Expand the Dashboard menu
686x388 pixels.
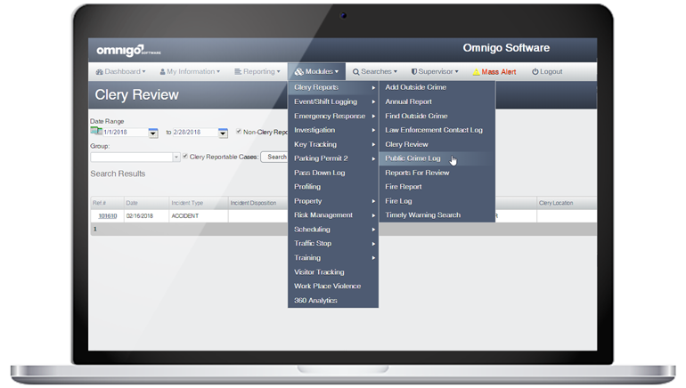(121, 72)
